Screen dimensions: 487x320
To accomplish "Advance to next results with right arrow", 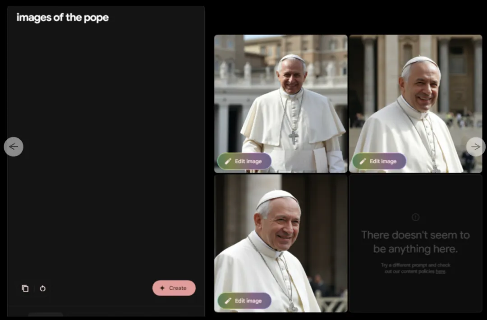I will [x=475, y=146].
